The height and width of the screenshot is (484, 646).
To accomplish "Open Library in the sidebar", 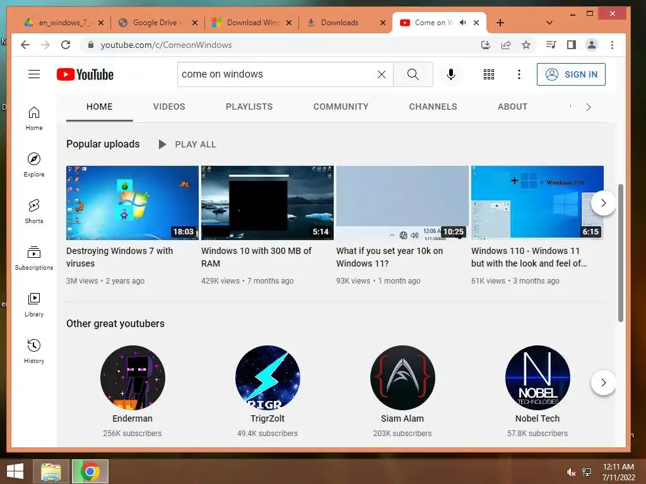I will [x=34, y=304].
